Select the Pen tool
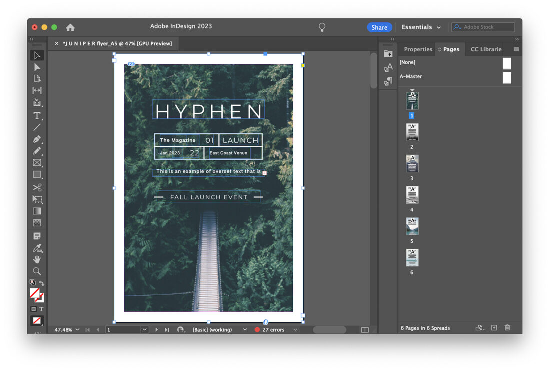Screen dimensions: 550x370 coord(37,140)
